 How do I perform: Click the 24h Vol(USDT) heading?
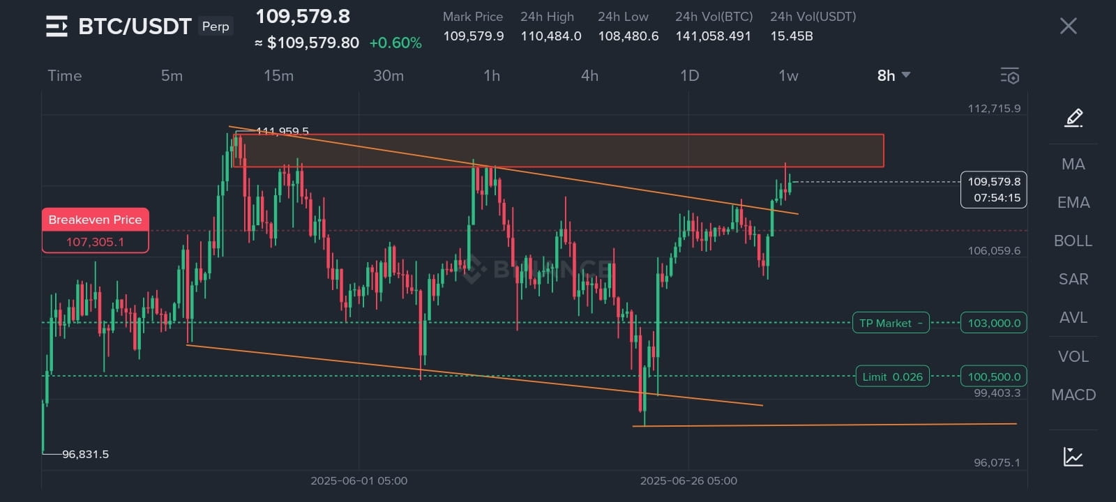[813, 17]
